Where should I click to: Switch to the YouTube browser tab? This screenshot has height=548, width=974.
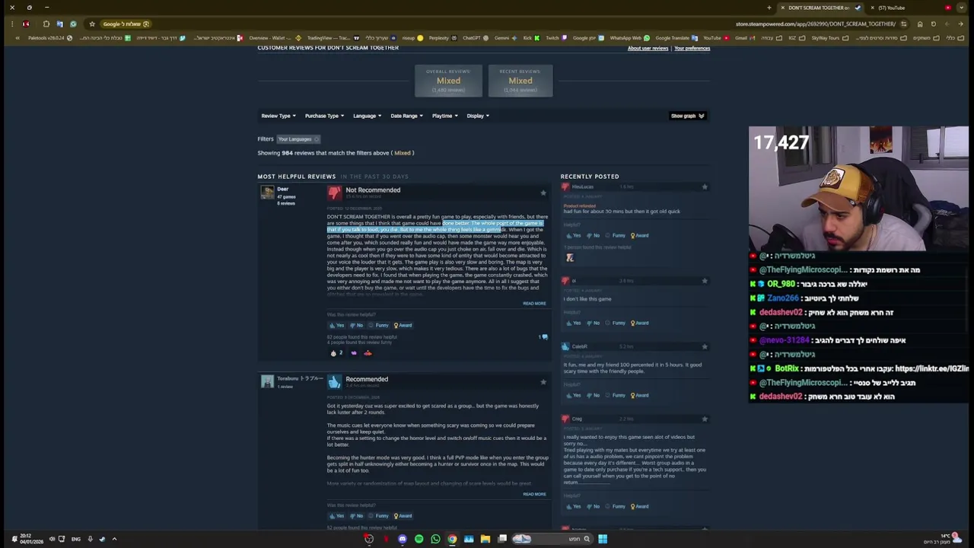coord(910,8)
